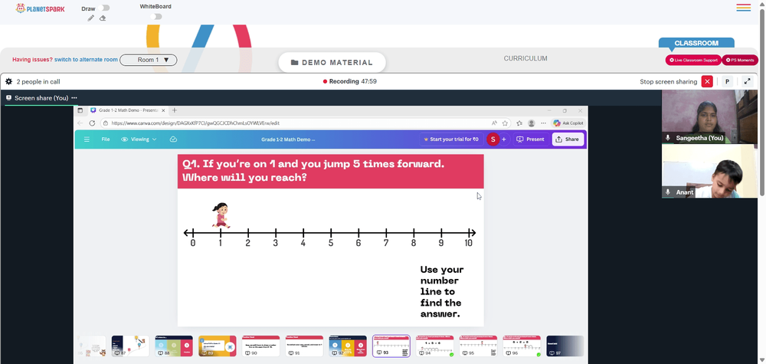Open the Demo Material tab
Image resolution: width=766 pixels, height=364 pixels.
point(332,63)
